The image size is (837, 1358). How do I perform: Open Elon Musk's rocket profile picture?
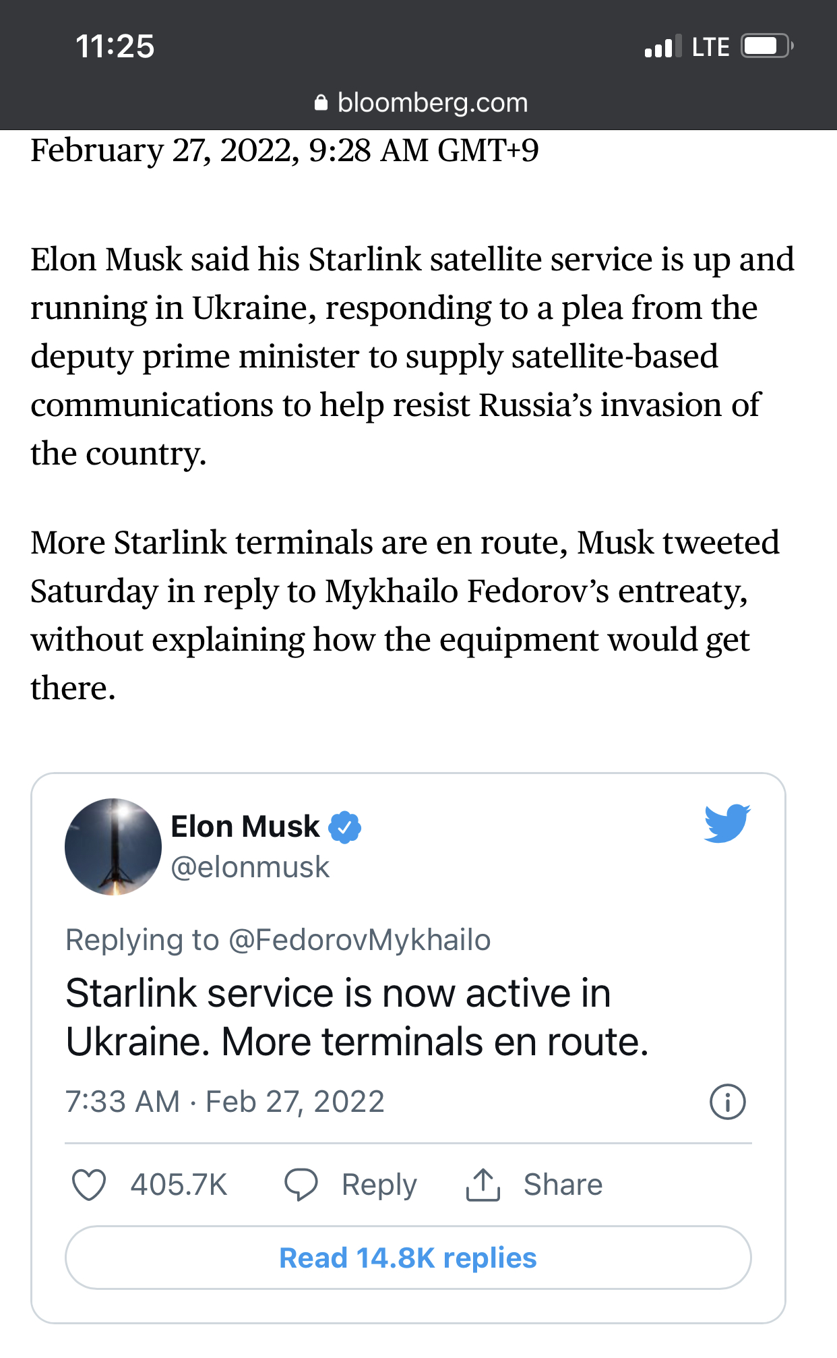point(113,847)
